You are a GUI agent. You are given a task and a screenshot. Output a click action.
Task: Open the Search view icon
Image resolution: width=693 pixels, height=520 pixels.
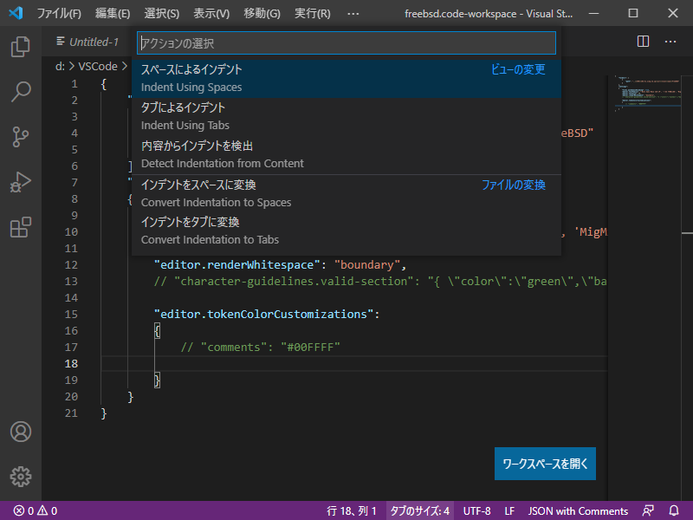21,91
